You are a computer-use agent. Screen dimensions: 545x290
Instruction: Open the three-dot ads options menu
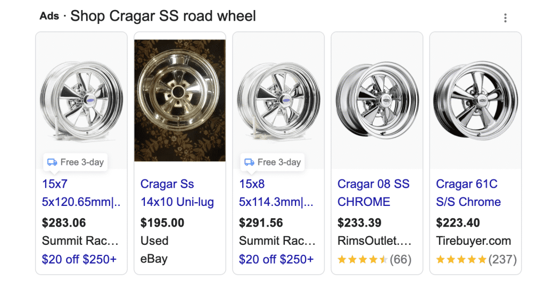click(505, 18)
